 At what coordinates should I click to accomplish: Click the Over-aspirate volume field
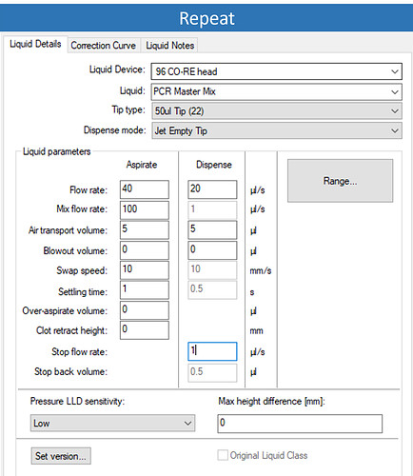145,310
